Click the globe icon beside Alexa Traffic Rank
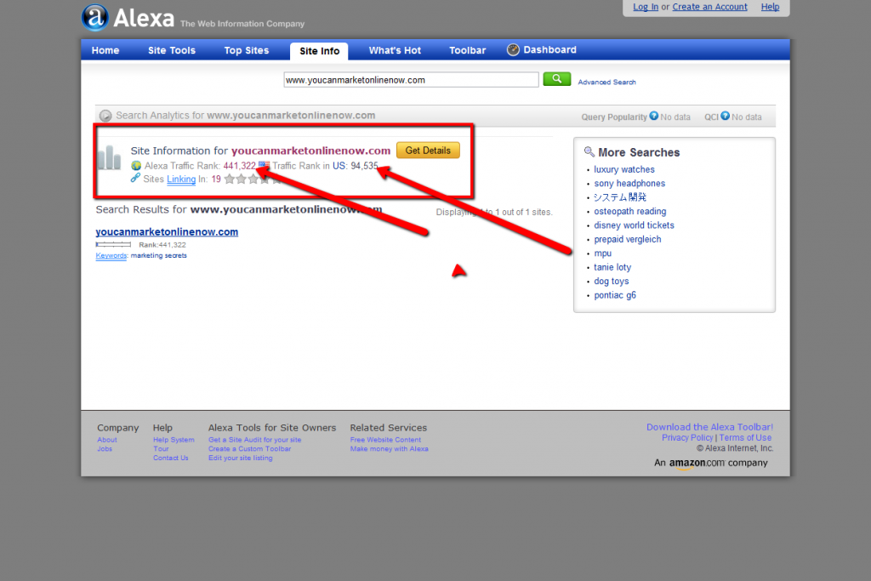 coord(138,164)
